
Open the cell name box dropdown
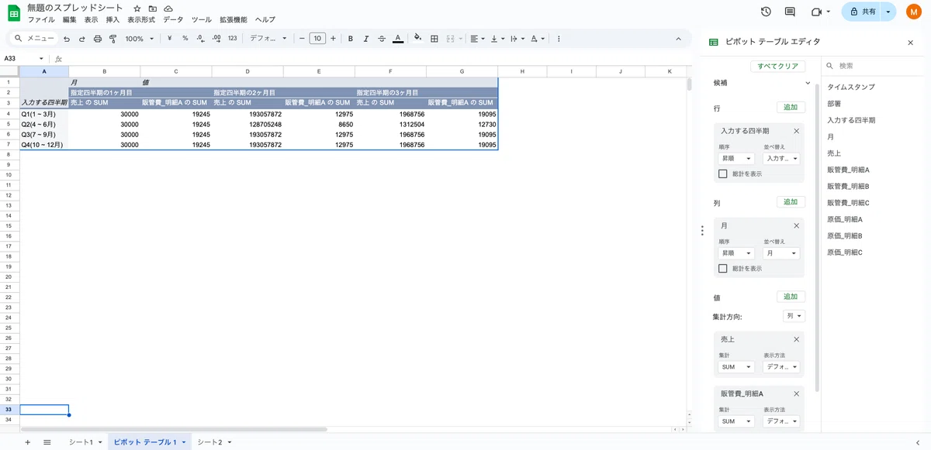(x=42, y=58)
